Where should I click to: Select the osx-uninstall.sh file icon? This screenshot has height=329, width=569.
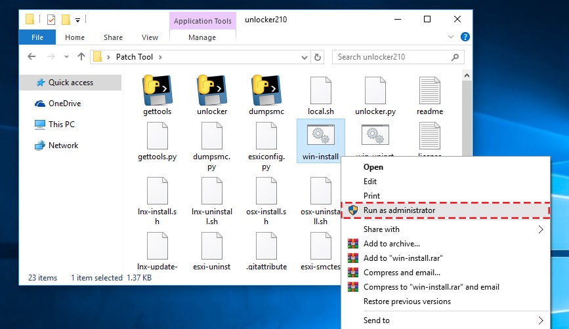tap(321, 191)
